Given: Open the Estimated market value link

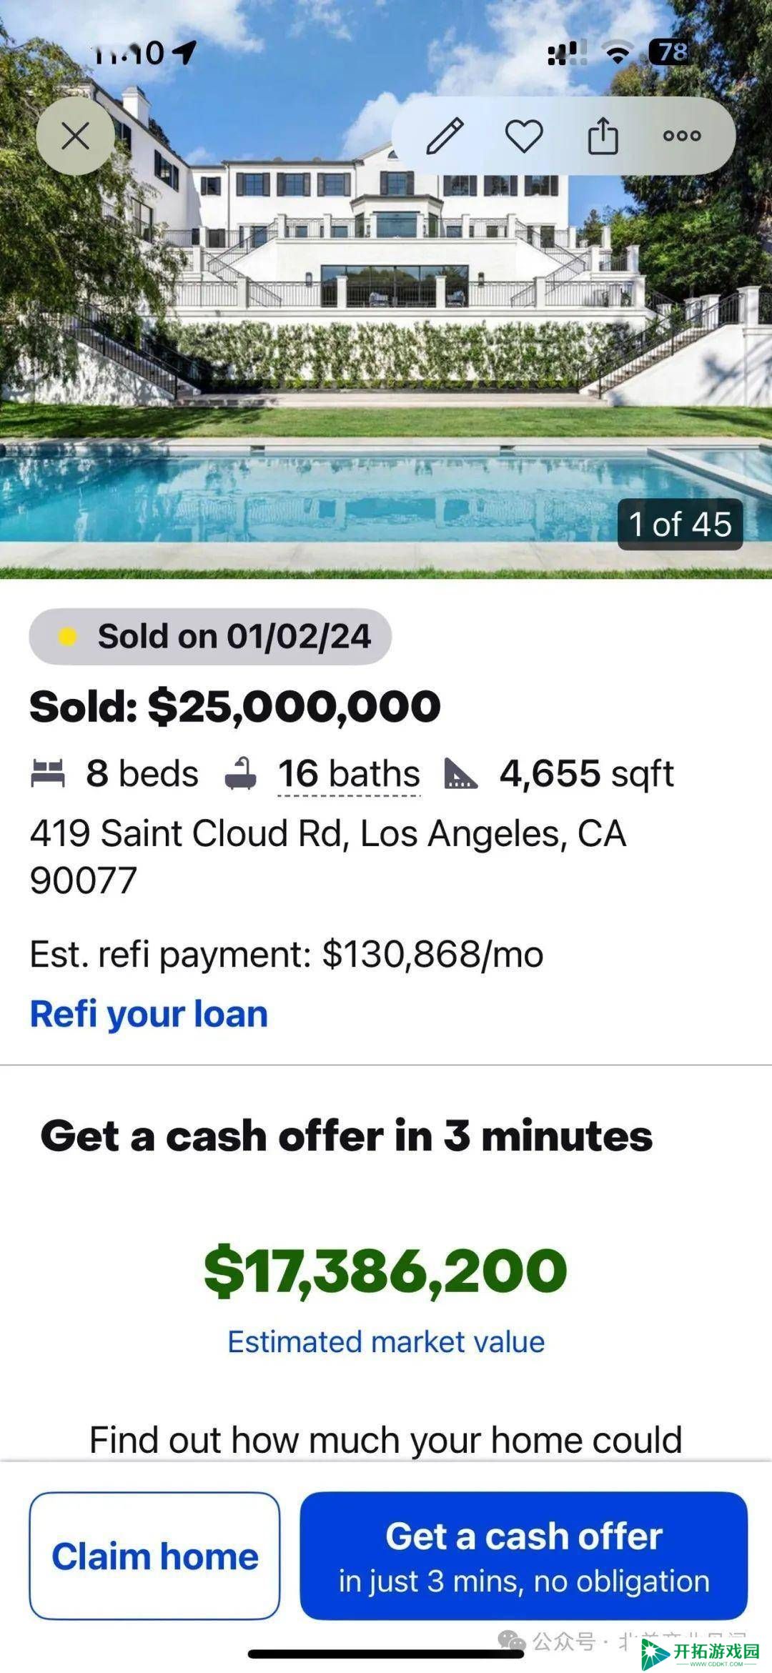Looking at the screenshot, I should pyautogui.click(x=386, y=1342).
